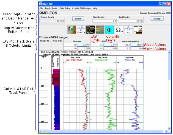This screenshot has width=173, height=135.
Task: Open the Depth Scale menu
Action: [x=51, y=8]
